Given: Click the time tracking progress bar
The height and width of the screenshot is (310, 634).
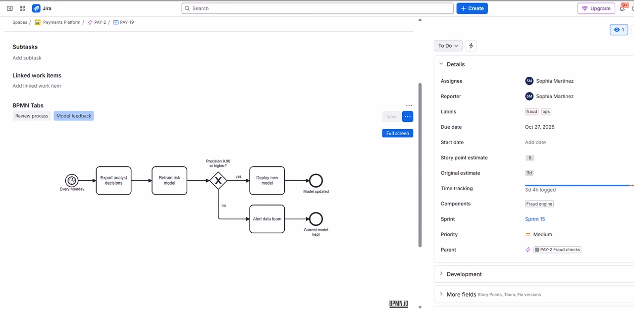Looking at the screenshot, I should tap(580, 186).
